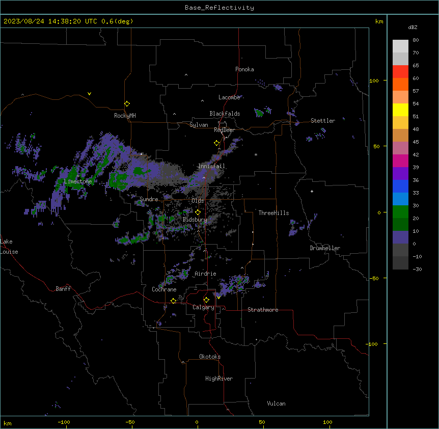439x429 pixels.
Task: Select the bright yellow band in dBZ legend
Action: (x=400, y=110)
